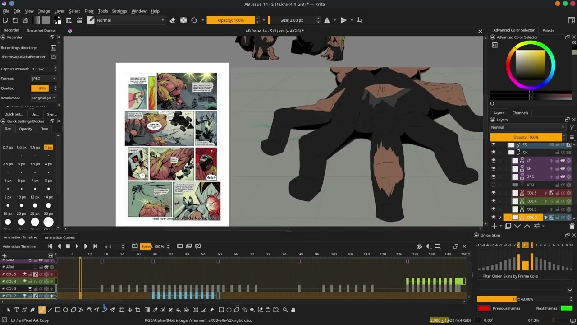This screenshot has width=577, height=325.
Task: Select the Fill bucket tool
Action: pos(179,310)
